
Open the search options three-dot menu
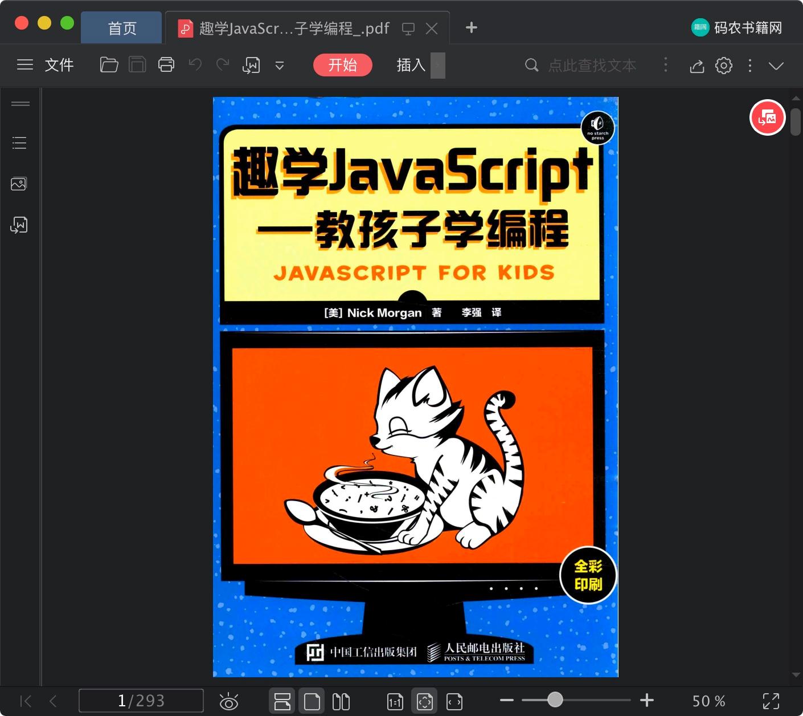pos(666,65)
